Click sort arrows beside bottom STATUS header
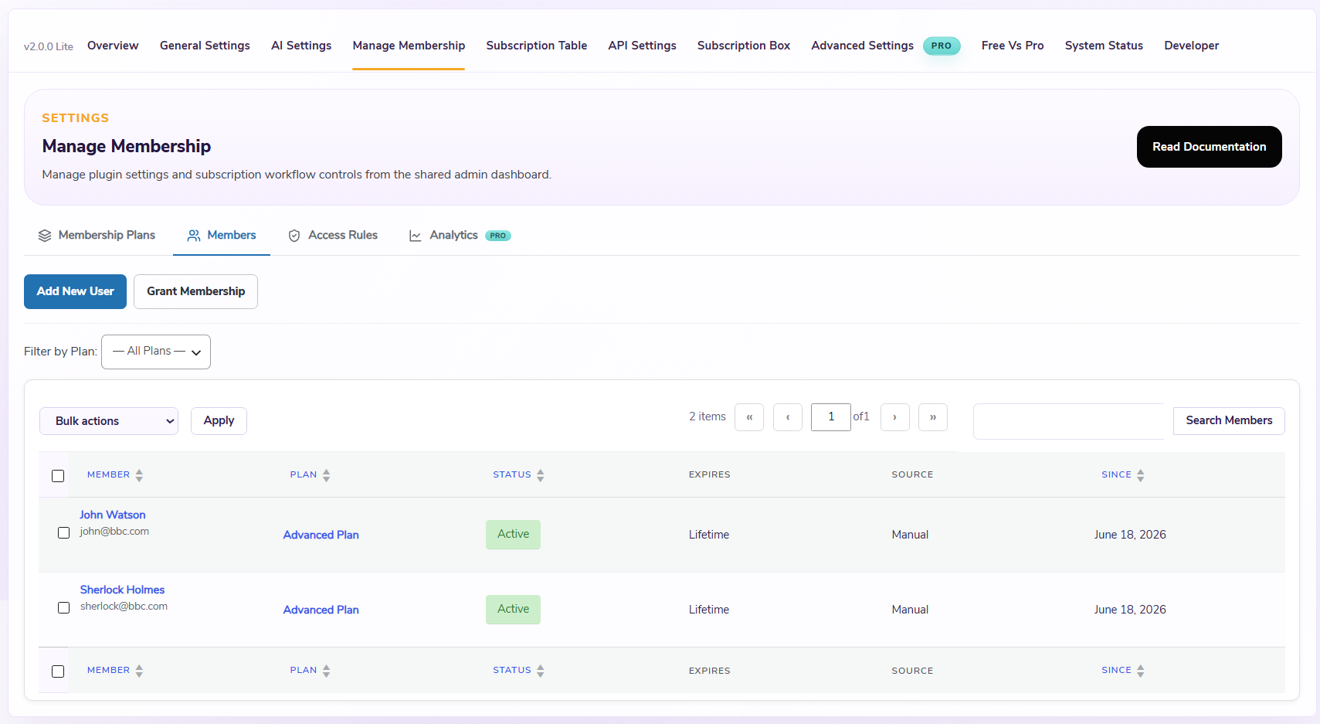The image size is (1320, 724). point(541,671)
